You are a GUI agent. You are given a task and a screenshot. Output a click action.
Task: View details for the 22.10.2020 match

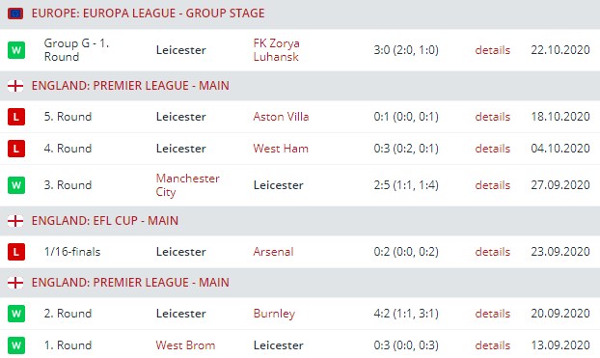click(493, 50)
